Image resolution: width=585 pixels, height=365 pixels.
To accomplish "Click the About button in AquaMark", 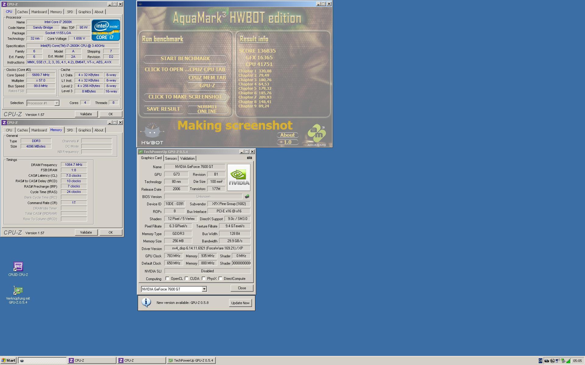I will (x=287, y=135).
